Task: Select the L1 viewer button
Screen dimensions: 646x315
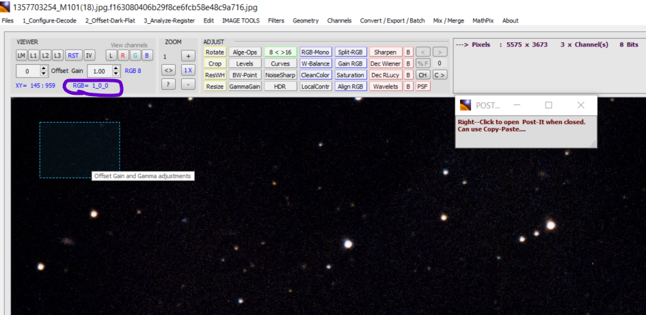Action: [x=33, y=55]
